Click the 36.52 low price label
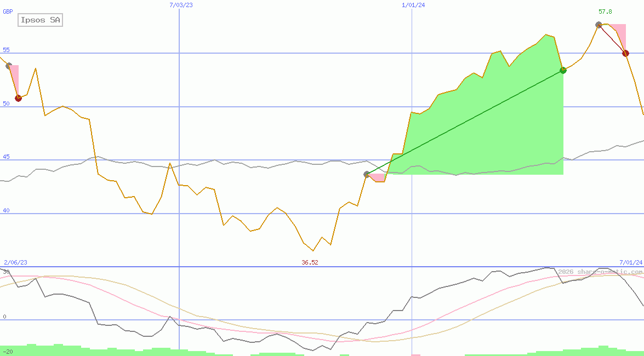Viewport: 644px width, 356px height. pos(310,262)
